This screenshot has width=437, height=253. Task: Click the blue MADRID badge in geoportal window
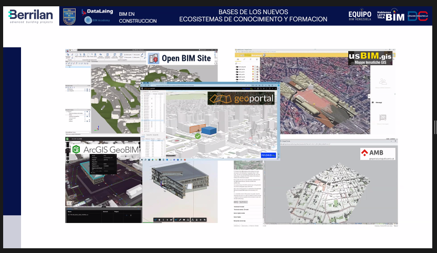click(268, 155)
